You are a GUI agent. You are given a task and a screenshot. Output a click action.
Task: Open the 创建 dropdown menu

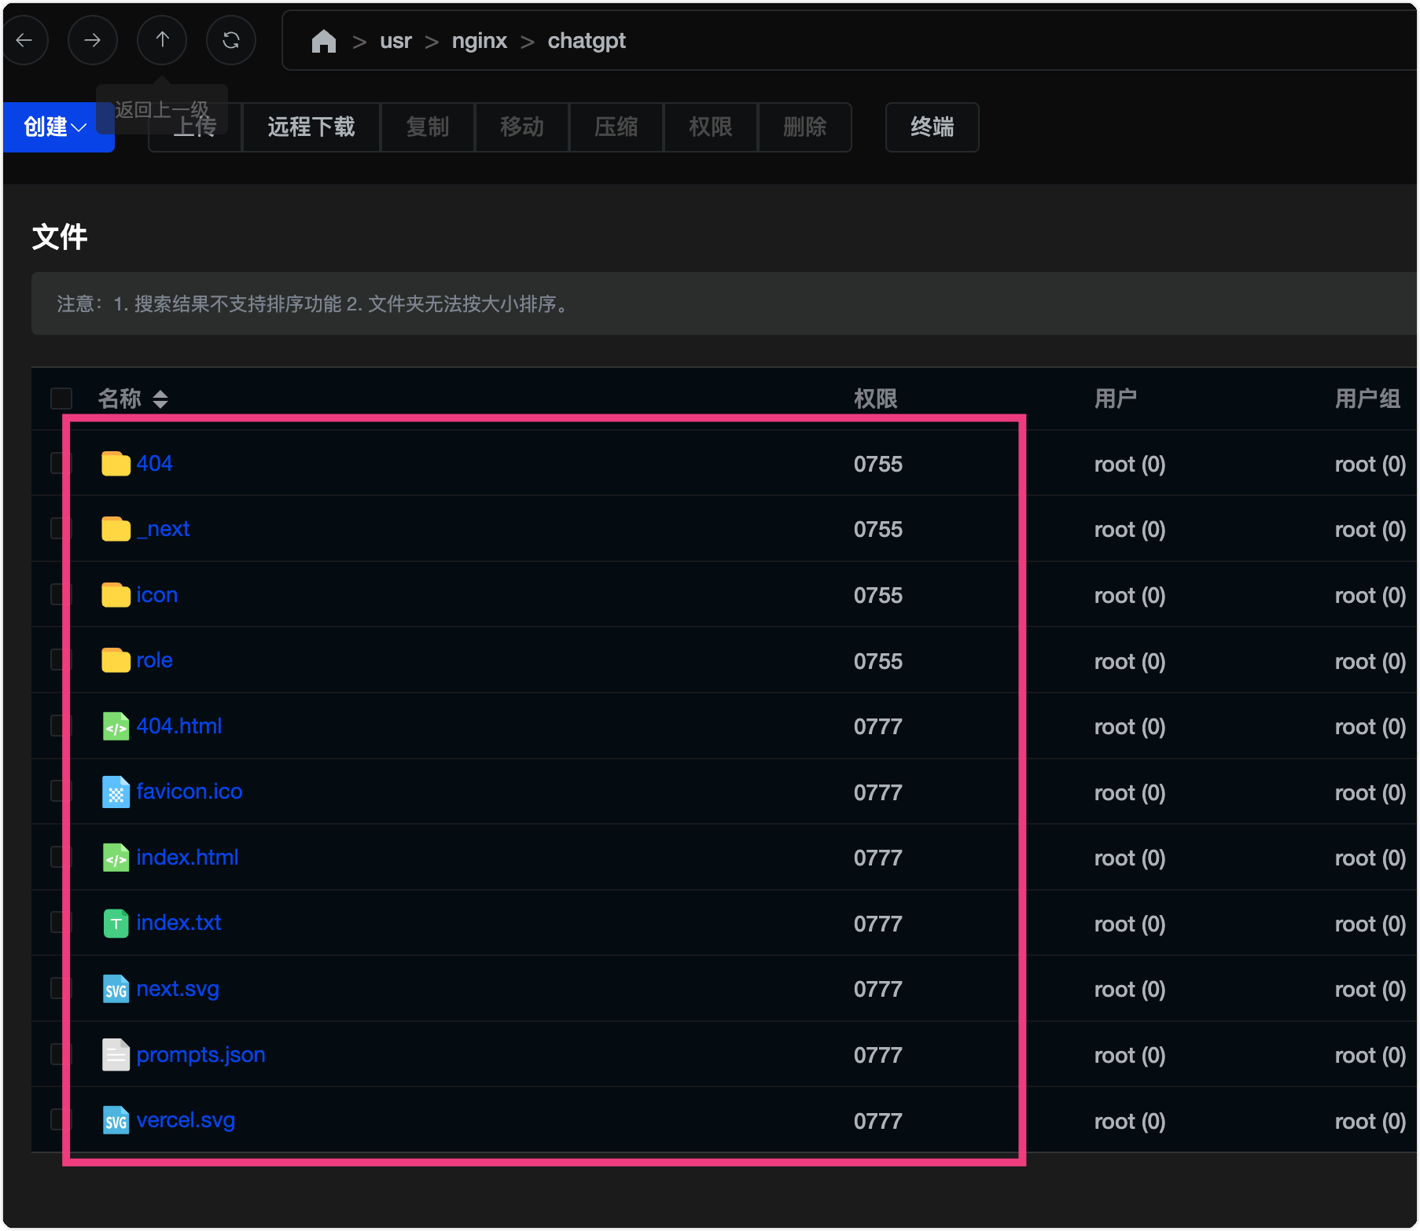pyautogui.click(x=58, y=127)
